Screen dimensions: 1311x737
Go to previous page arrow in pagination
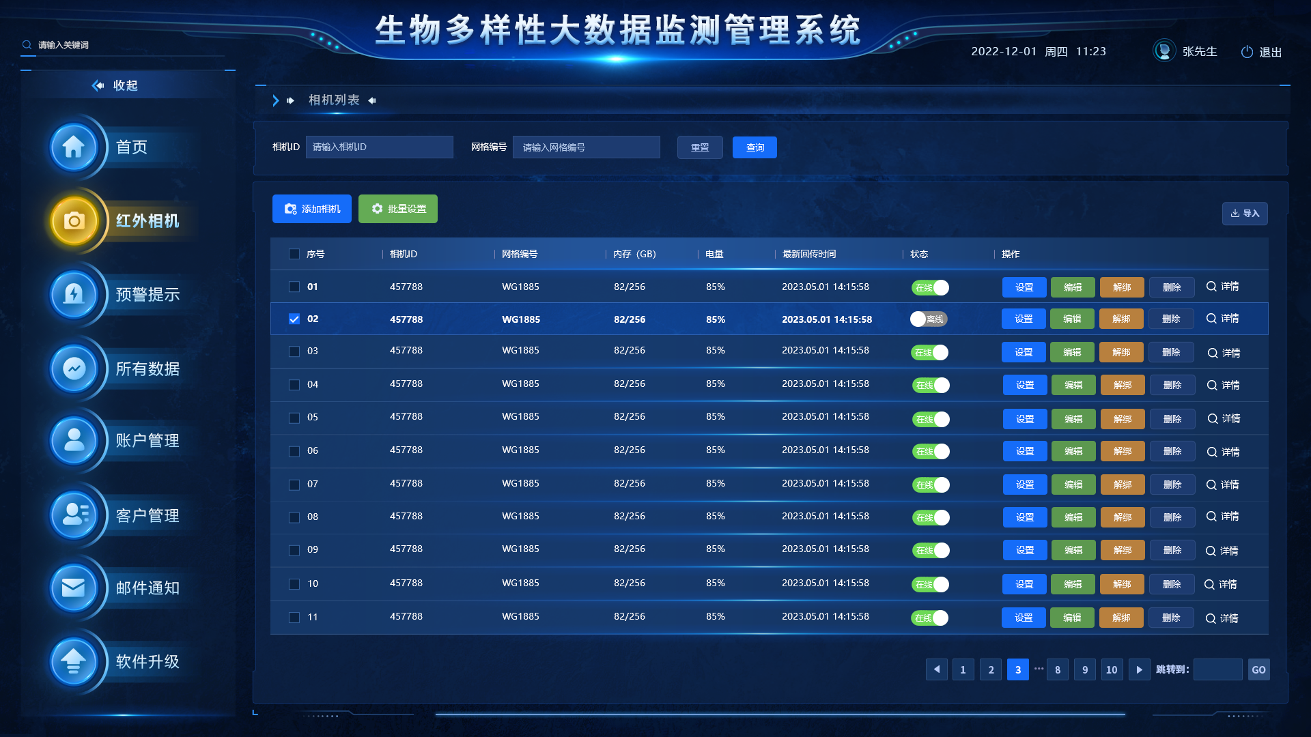(936, 669)
